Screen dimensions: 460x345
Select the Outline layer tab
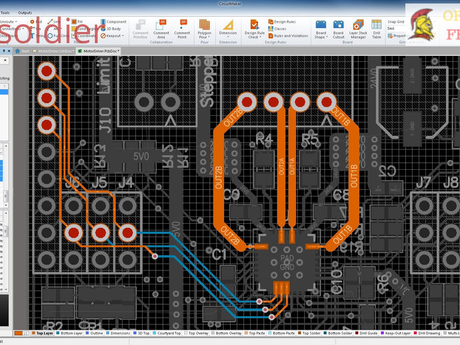(94, 333)
